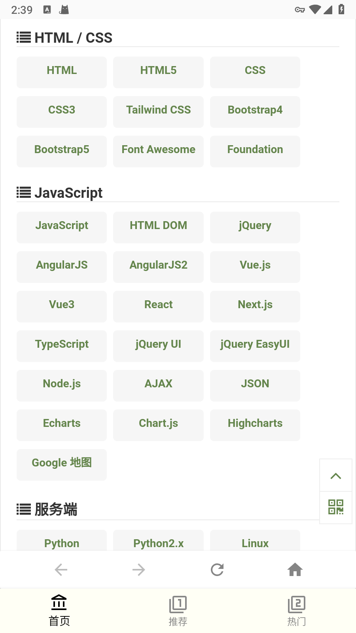Select the Vue.js tutorial
Viewport: 356px width, 633px height.
[x=255, y=267]
